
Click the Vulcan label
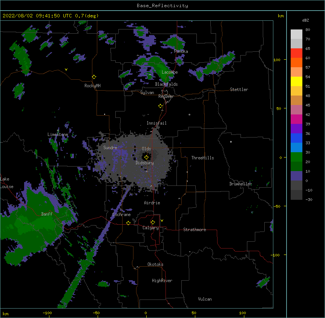205,299
